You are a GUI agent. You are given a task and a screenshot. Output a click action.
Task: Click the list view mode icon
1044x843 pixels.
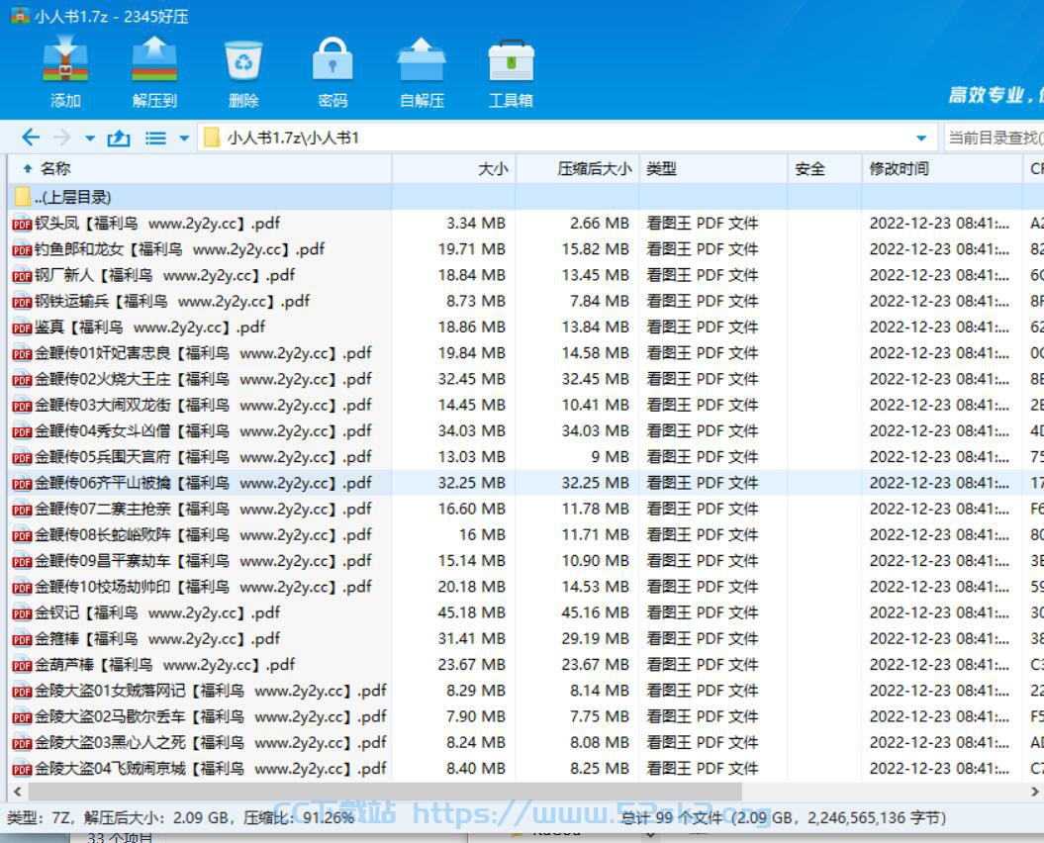155,138
